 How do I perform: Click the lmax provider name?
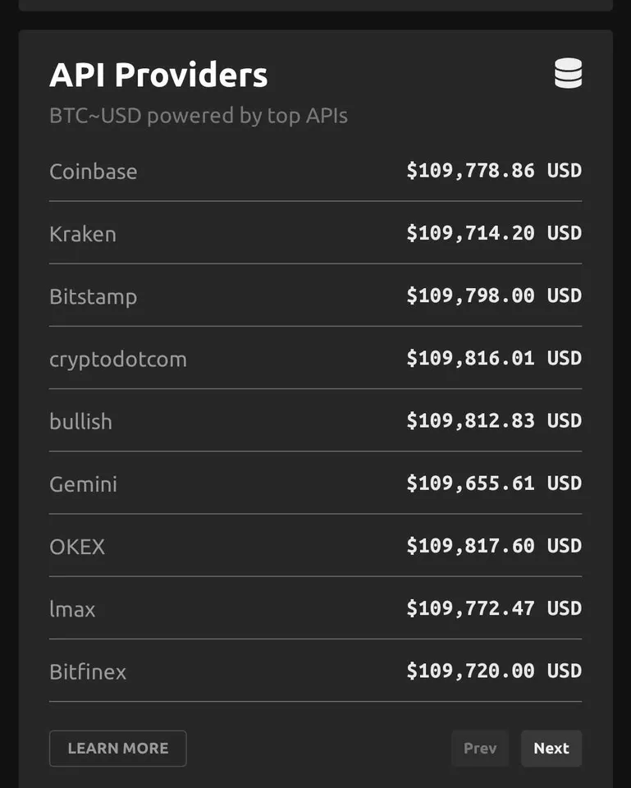(x=72, y=609)
